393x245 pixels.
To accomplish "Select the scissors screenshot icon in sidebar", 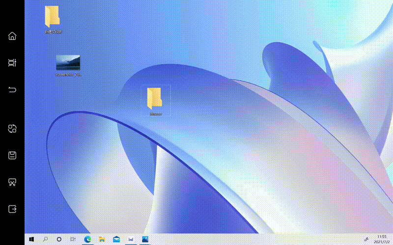I will (12, 182).
